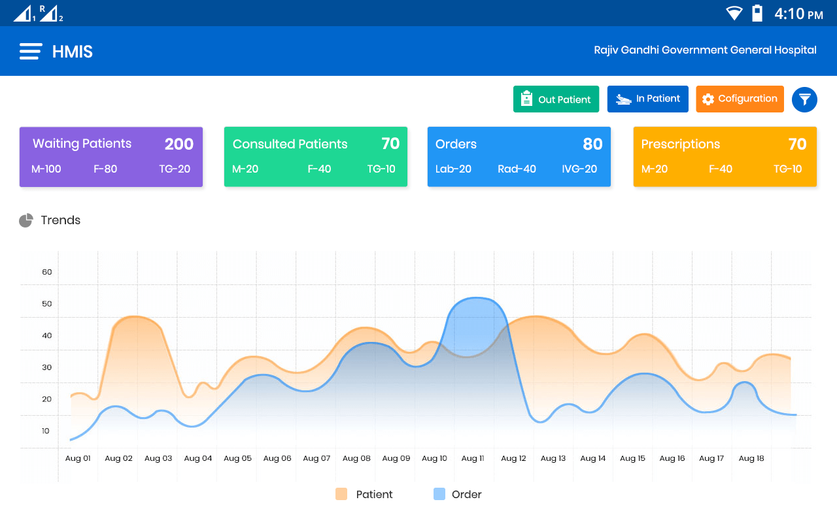837x523 pixels.
Task: Open the Orders summary card
Action: pyautogui.click(x=519, y=157)
